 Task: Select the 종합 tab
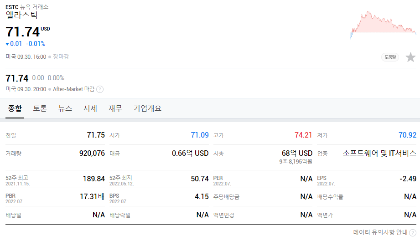click(x=15, y=108)
